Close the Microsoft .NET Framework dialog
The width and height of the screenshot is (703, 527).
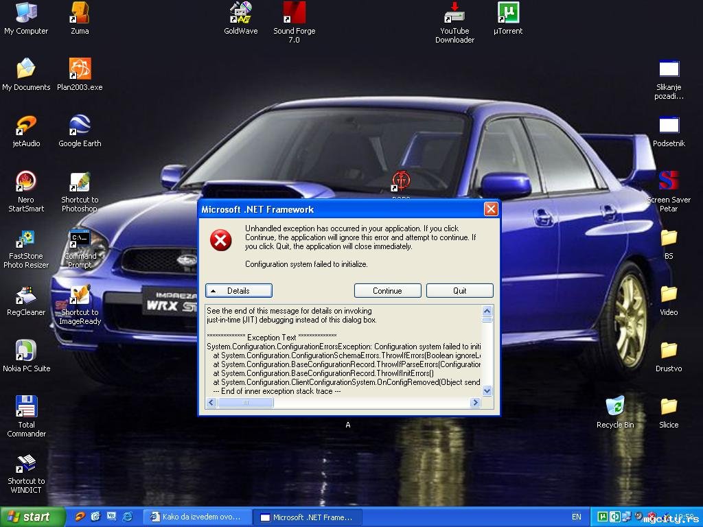click(x=491, y=209)
